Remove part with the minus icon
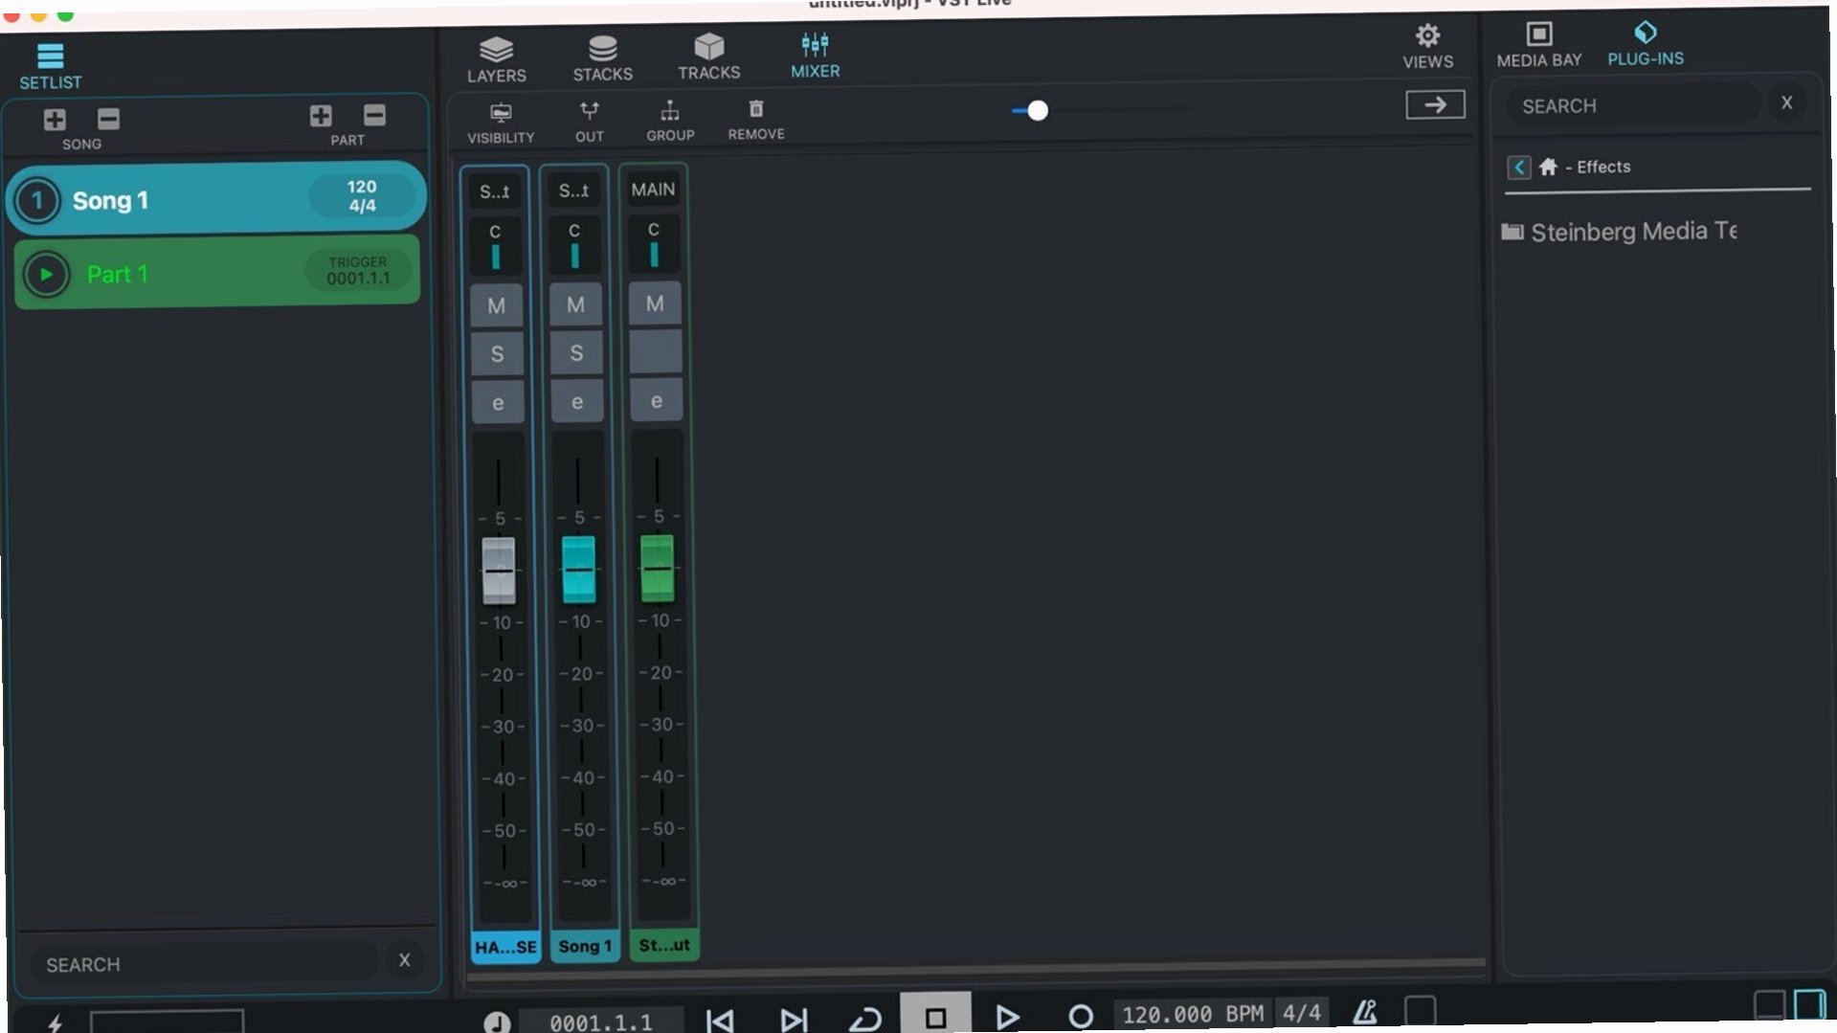Viewport: 1837px width, 1033px height. click(x=374, y=116)
